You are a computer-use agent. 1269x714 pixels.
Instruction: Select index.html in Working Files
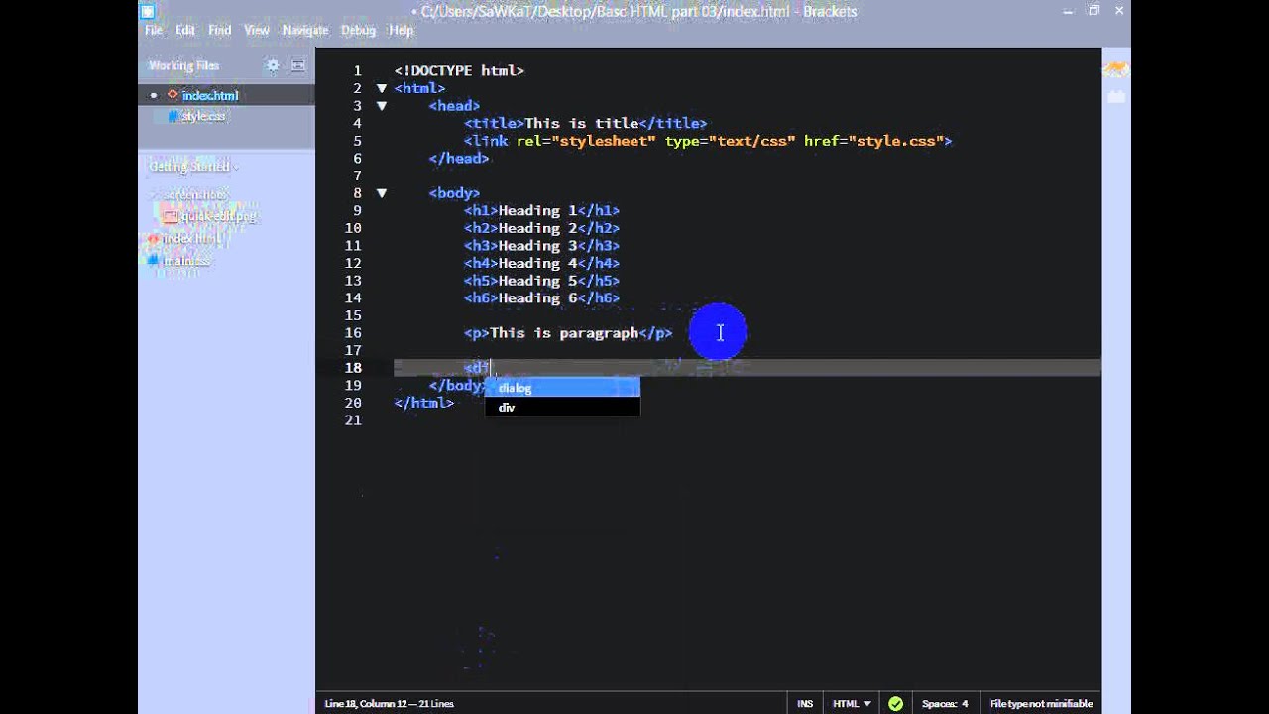pos(209,96)
